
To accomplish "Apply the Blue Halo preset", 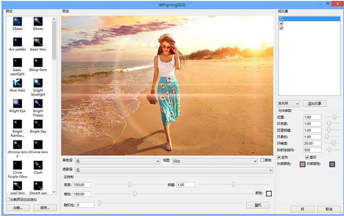I will tap(18, 82).
